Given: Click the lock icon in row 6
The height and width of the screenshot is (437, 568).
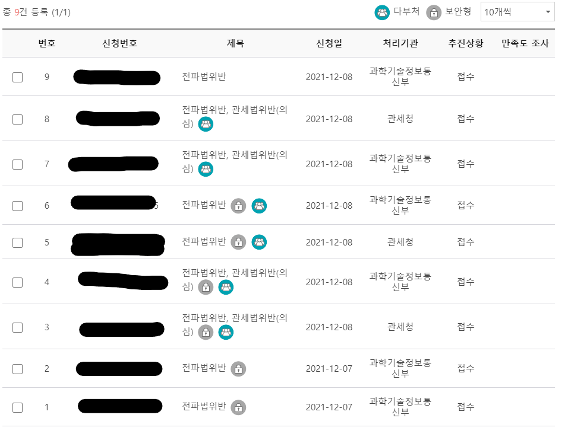Looking at the screenshot, I should (x=238, y=206).
